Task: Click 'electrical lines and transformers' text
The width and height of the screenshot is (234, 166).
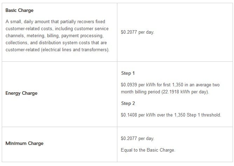Action: 75,49
